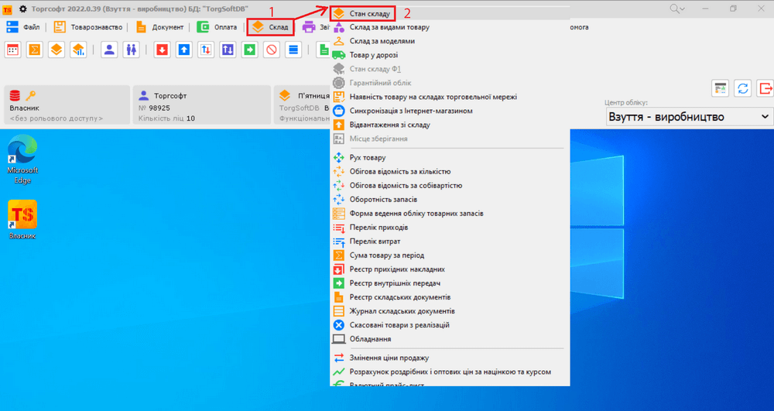Image resolution: width=774 pixels, height=411 pixels.
Task: Click the single person toolbar icon
Action: pyautogui.click(x=109, y=50)
